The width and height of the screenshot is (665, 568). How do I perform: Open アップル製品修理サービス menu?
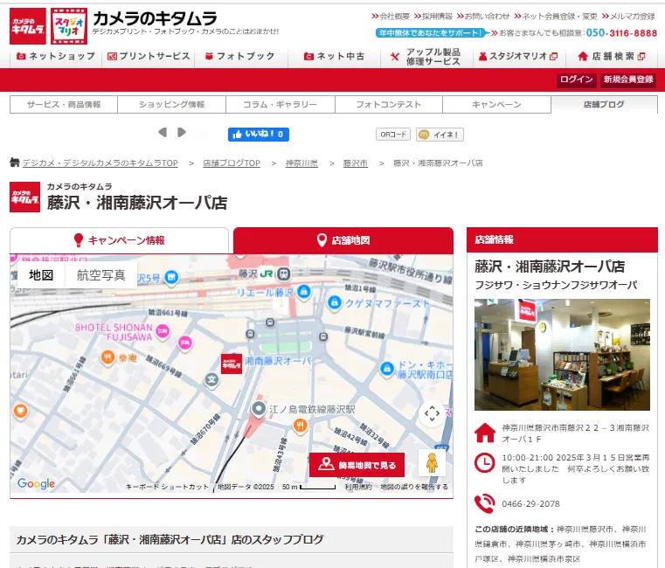[x=426, y=57]
